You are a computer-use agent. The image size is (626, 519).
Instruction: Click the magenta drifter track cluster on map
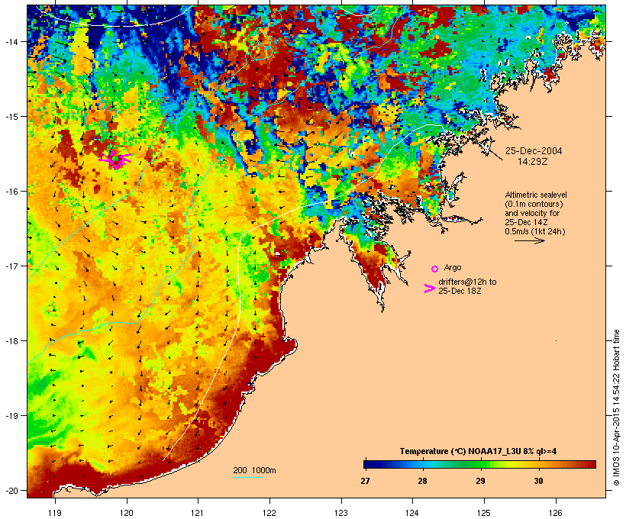(x=115, y=159)
